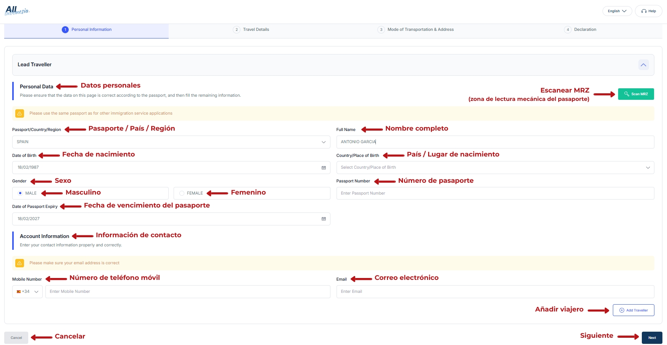Open Help with the headset icon
The image size is (667, 345).
point(648,11)
